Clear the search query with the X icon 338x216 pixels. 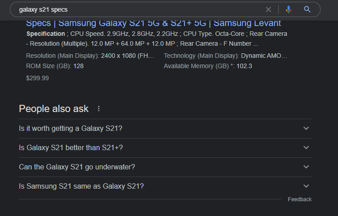[x=268, y=9]
